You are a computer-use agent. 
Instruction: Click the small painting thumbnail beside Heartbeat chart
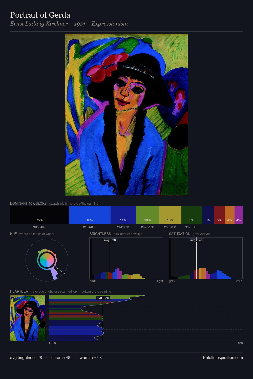[x=28, y=318]
